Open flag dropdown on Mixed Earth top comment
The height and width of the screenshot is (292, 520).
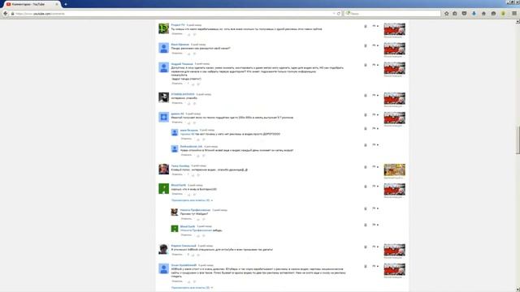coord(375,187)
